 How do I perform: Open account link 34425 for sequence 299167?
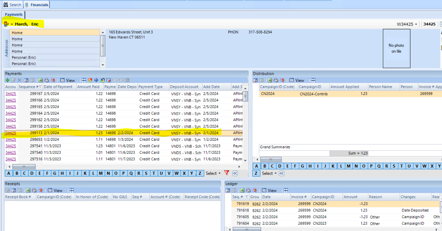coord(11,94)
